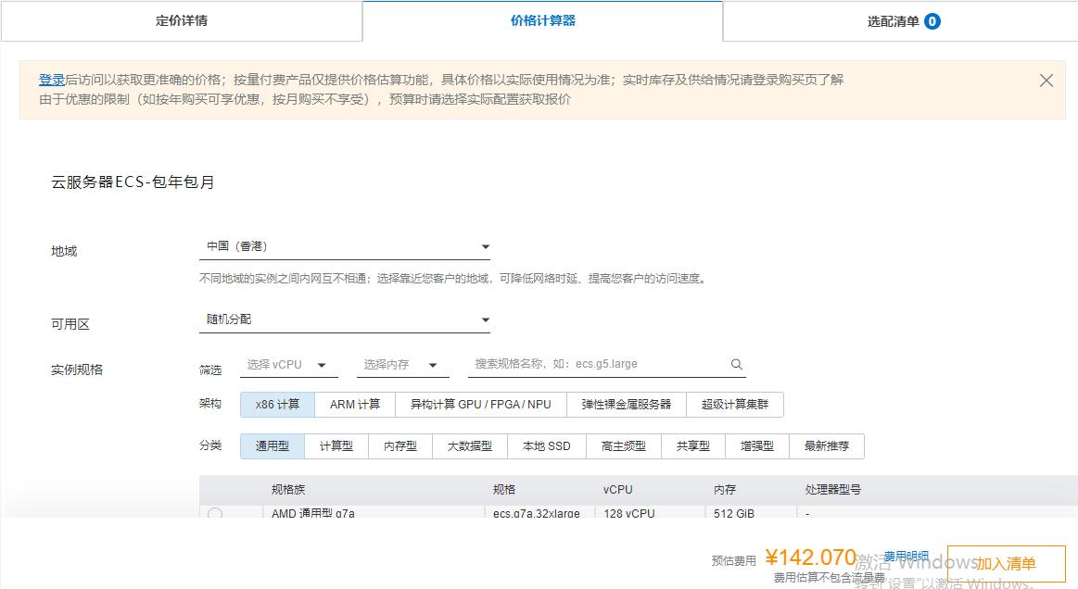Screen dimensions: 1078x589
Task: Switch architecture to ARM 计算
Action: 354,404
